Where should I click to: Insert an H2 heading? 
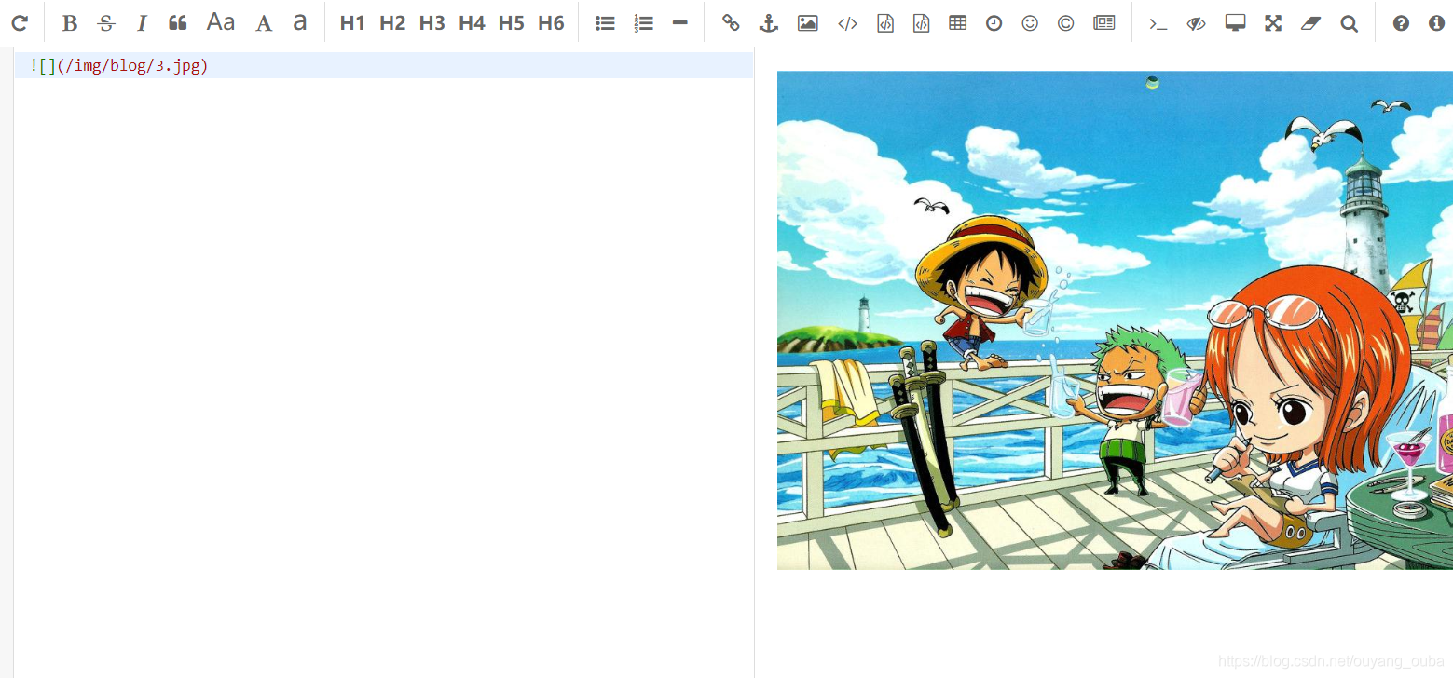(x=392, y=23)
